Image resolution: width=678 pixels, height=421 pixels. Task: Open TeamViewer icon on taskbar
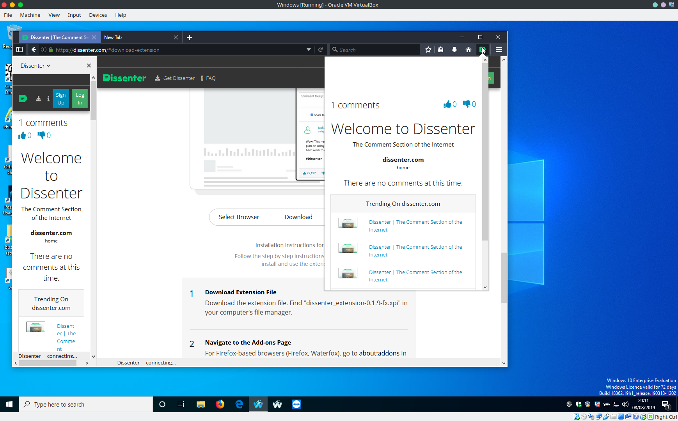pyautogui.click(x=296, y=404)
